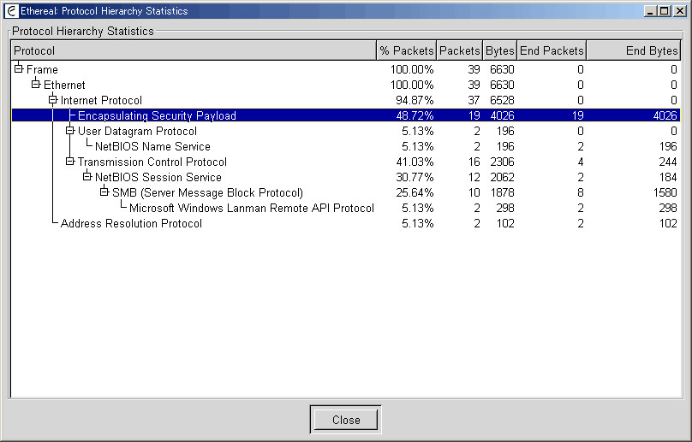Collapse the Frame tree node
The height and width of the screenshot is (442, 692).
(x=19, y=68)
